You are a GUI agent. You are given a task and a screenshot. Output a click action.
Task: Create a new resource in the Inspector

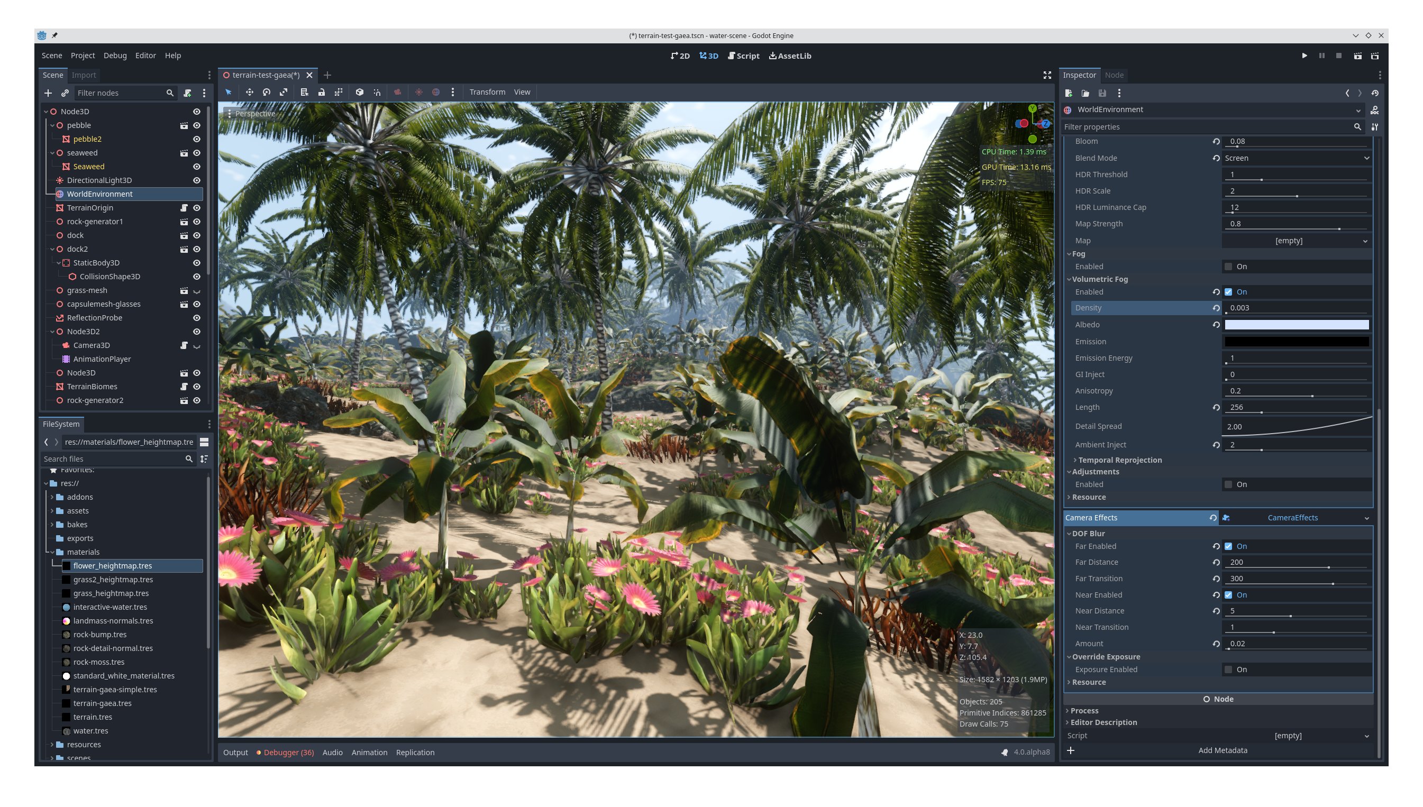point(1068,93)
